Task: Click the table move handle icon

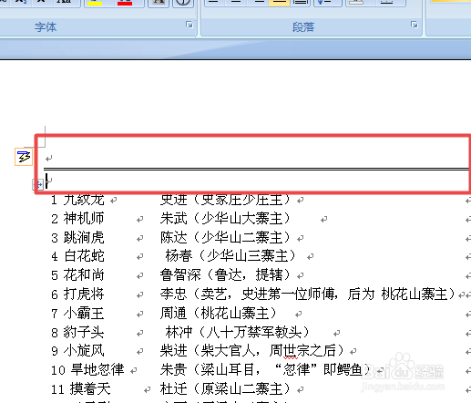Action: [37, 184]
